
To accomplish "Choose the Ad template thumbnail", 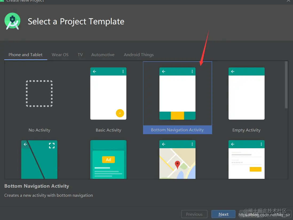I will pos(108,160).
